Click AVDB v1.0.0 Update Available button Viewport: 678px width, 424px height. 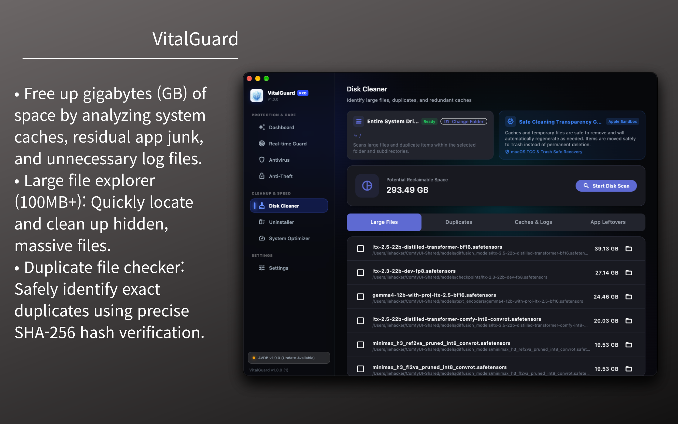pyautogui.click(x=289, y=358)
